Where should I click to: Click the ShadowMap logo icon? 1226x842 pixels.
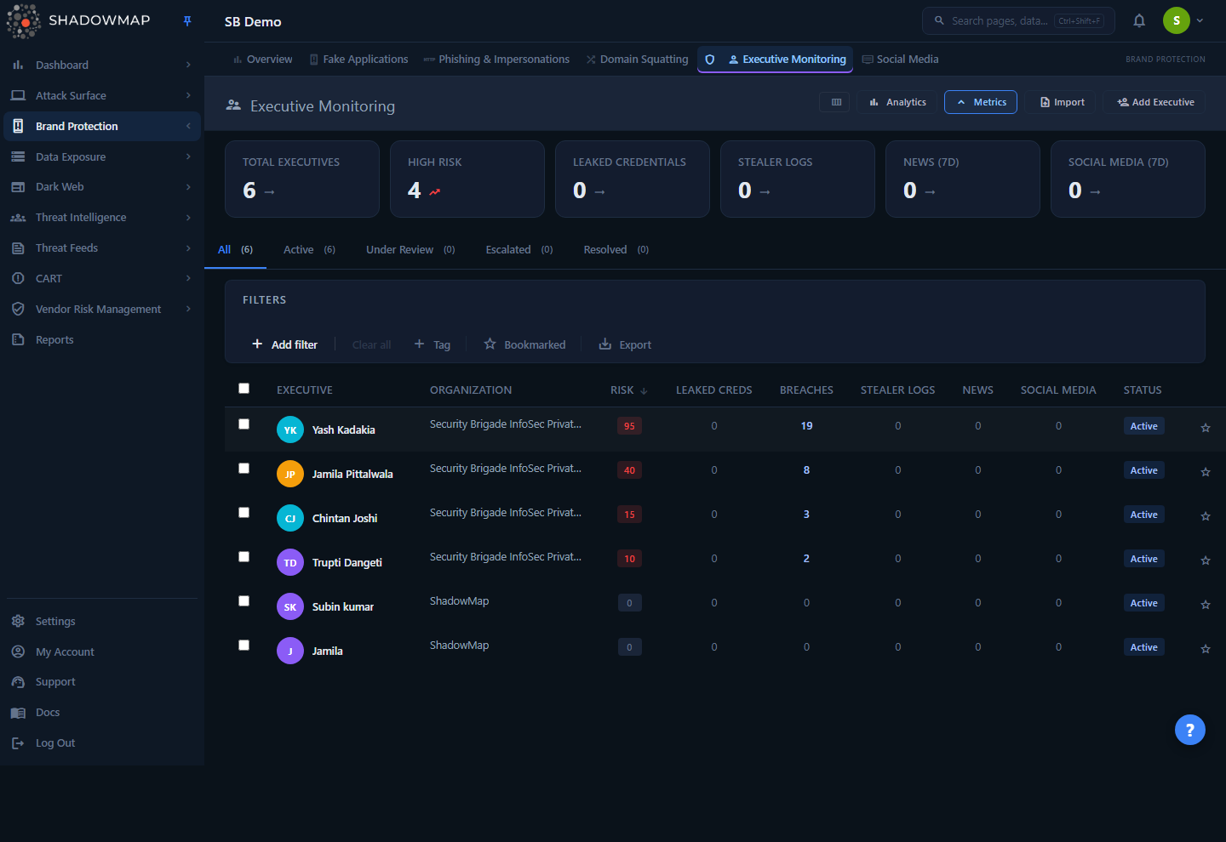[x=23, y=21]
